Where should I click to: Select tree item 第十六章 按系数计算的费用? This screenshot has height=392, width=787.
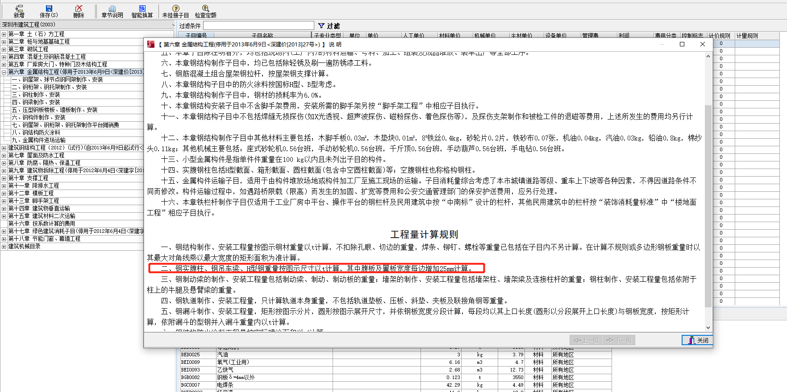point(42,224)
